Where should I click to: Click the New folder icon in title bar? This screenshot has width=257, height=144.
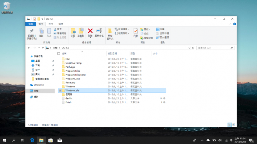39,19
